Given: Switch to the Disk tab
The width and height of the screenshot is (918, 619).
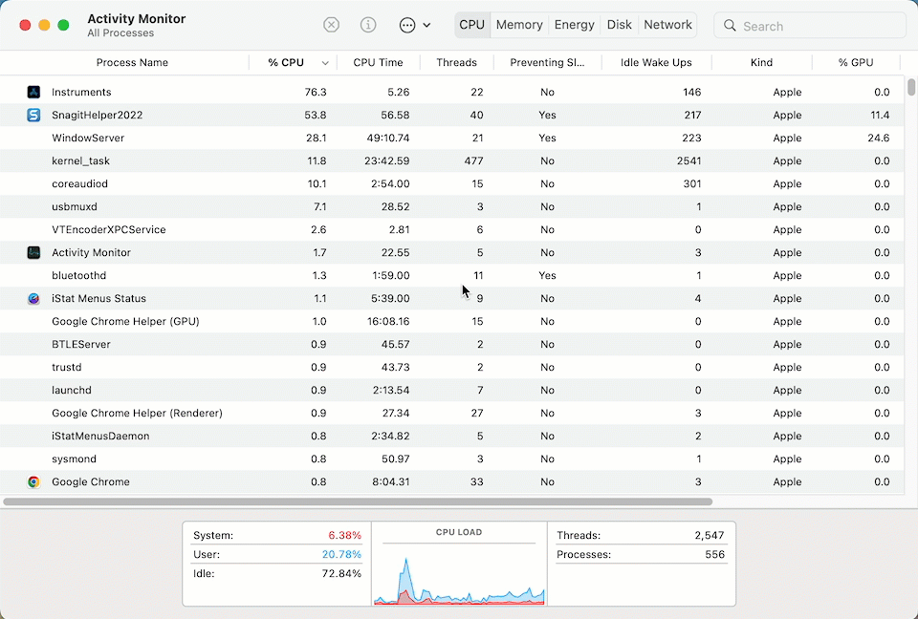Looking at the screenshot, I should pyautogui.click(x=620, y=25).
